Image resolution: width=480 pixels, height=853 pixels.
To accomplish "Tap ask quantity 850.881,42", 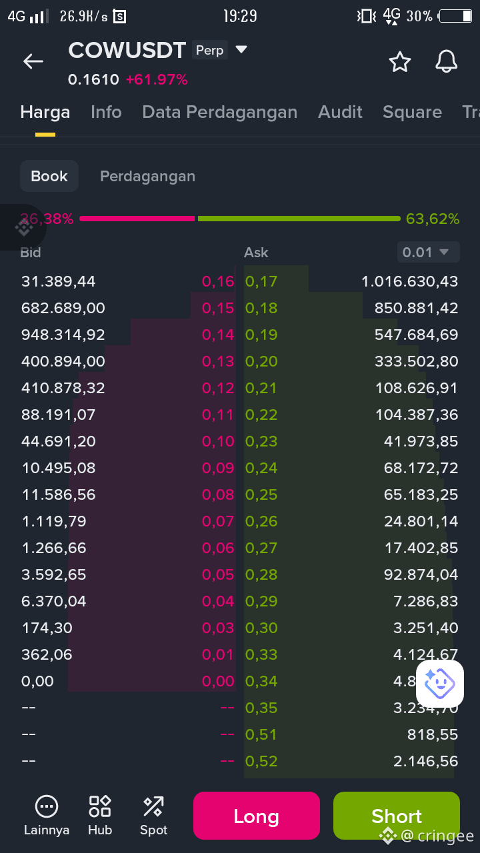I will pyautogui.click(x=417, y=308).
